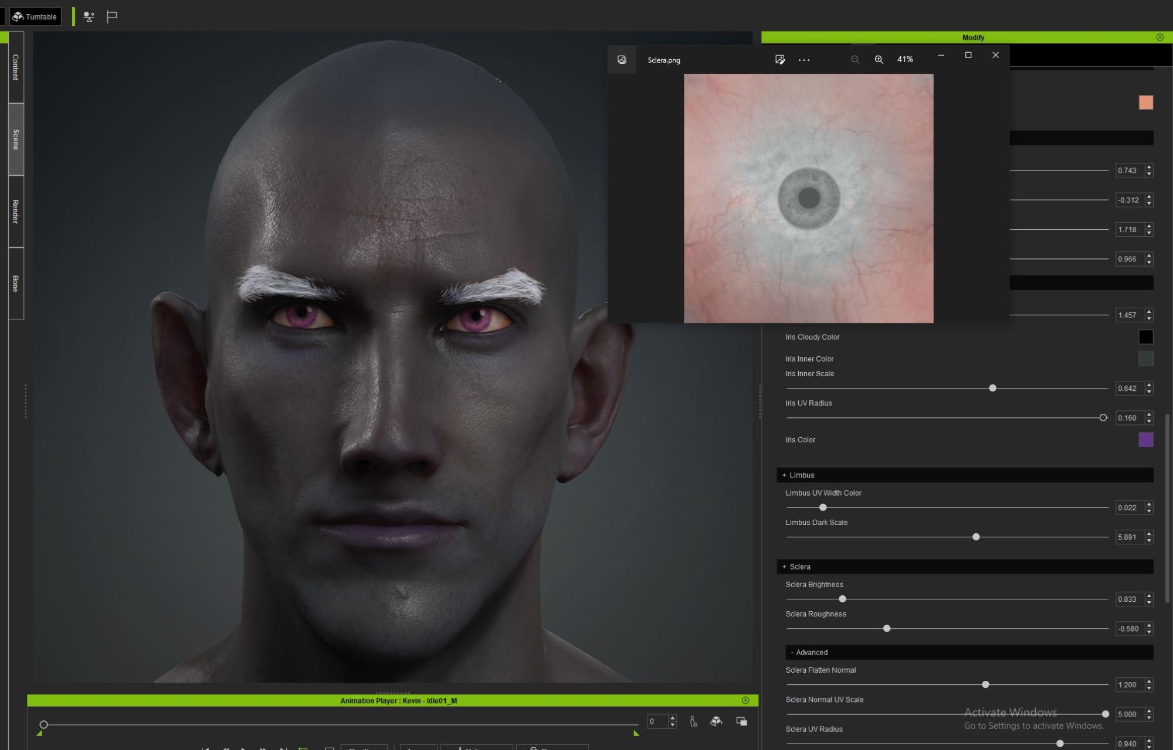This screenshot has width=1173, height=750.
Task: Open the Scene side tab
Action: [x=16, y=139]
